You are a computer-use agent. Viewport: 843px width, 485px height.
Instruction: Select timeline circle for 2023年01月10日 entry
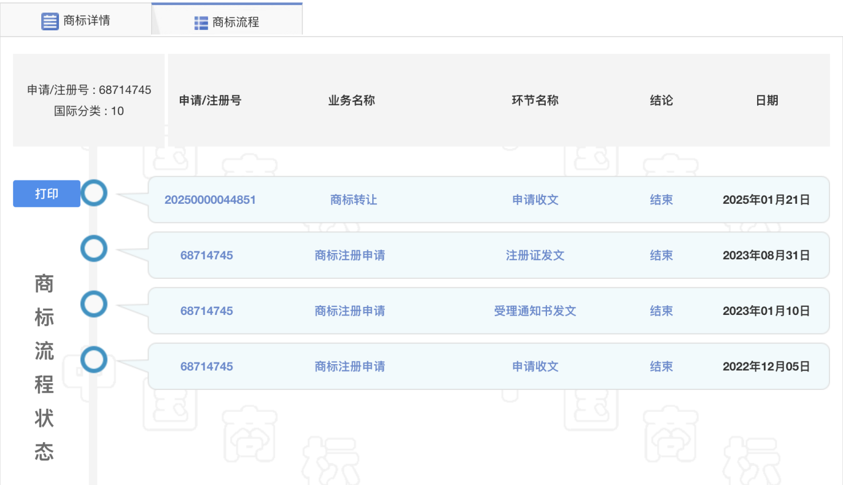[94, 305]
